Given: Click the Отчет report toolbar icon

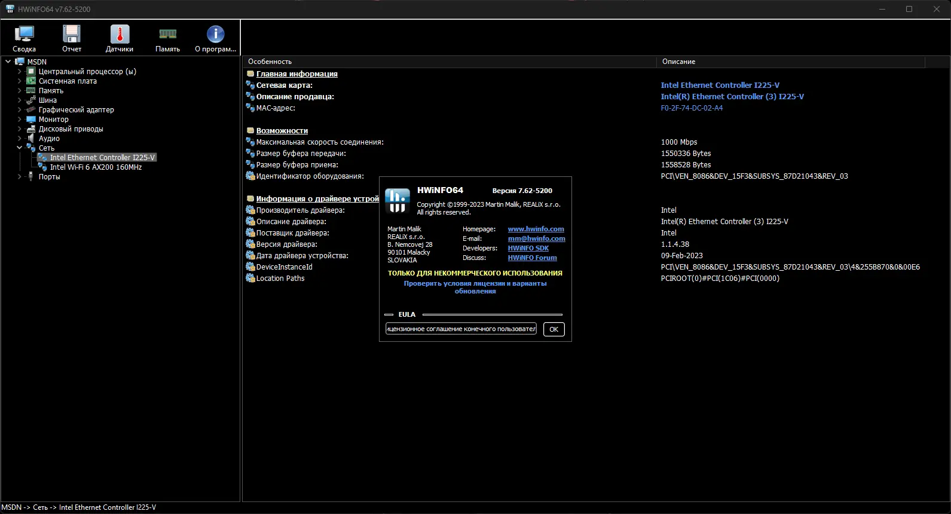Looking at the screenshot, I should coord(72,35).
